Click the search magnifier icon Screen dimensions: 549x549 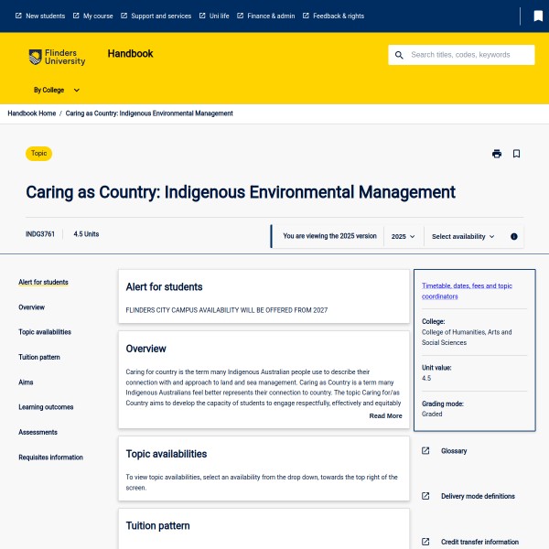click(399, 55)
